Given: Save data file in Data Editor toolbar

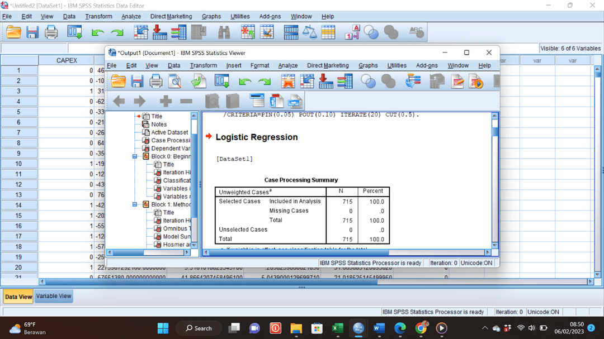Looking at the screenshot, I should coord(32,32).
